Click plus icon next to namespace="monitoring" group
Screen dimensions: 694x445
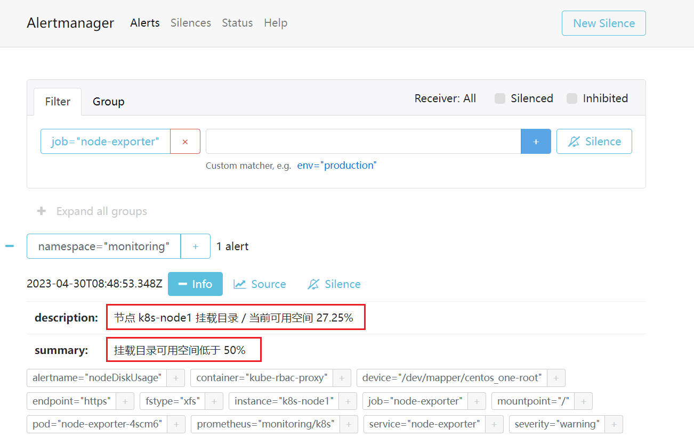point(195,246)
